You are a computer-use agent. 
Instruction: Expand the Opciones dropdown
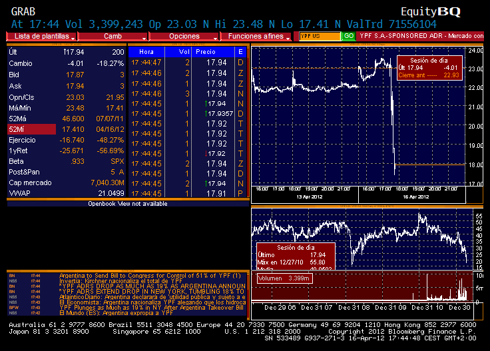[184, 36]
